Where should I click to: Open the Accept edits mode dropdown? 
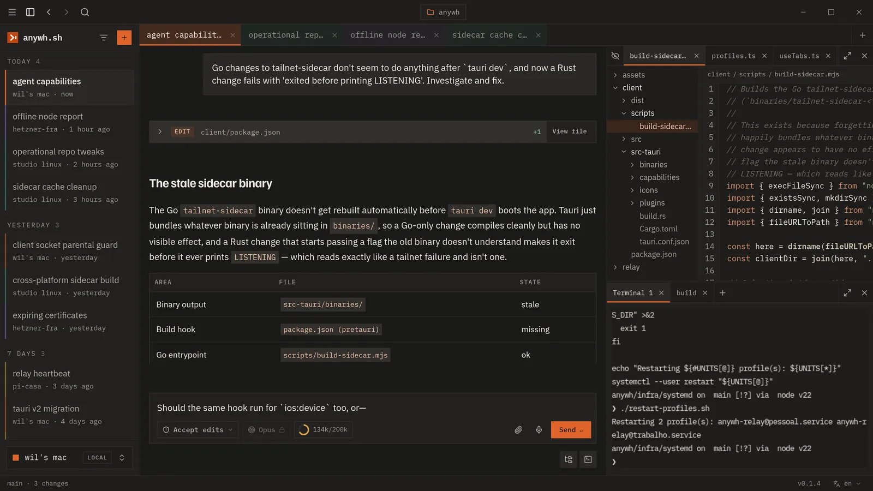click(x=198, y=430)
